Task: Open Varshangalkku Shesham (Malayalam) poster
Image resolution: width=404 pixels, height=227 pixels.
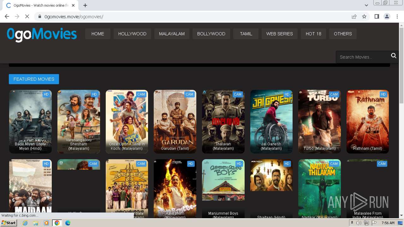Action: click(79, 122)
